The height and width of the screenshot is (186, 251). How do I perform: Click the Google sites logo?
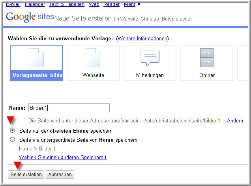pyautogui.click(x=30, y=17)
